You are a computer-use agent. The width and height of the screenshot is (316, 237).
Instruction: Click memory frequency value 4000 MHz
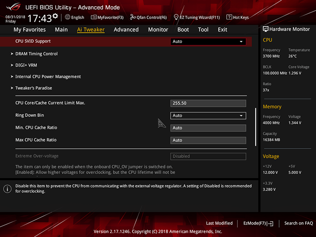tap(271, 123)
